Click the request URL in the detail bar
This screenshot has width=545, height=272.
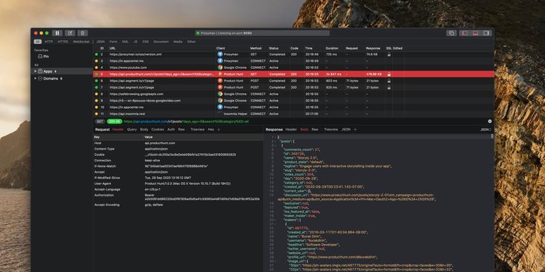(x=186, y=122)
